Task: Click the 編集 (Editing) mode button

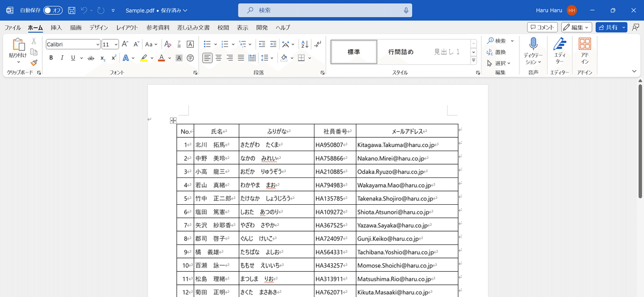Action: point(577,27)
